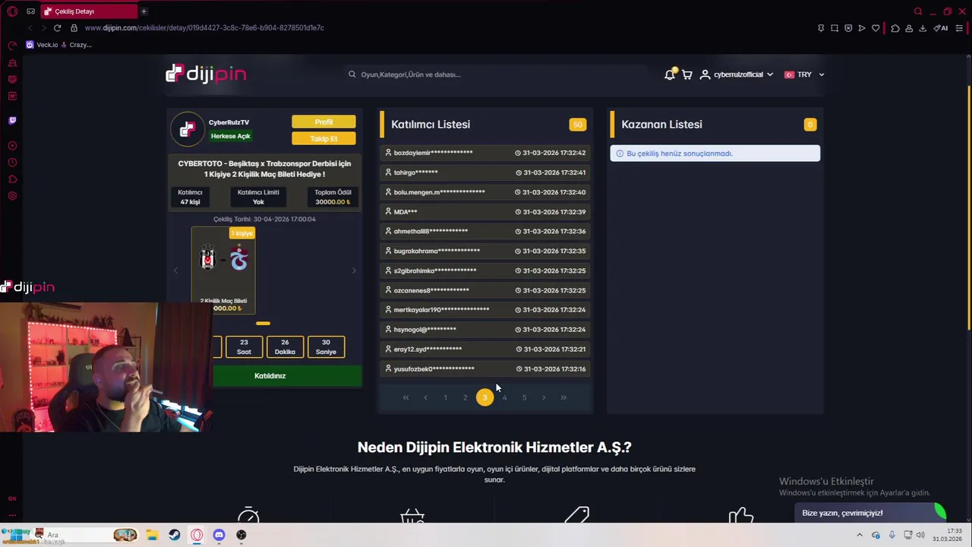The width and height of the screenshot is (972, 547).
Task: Click participant row ahmethalil8
Action: coord(485,231)
